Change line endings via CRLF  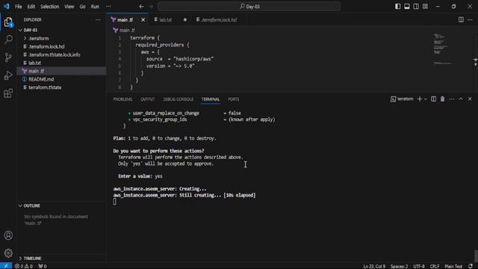435,266
